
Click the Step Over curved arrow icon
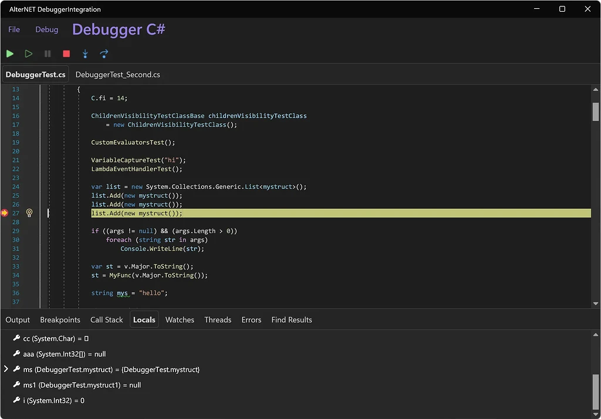tap(104, 53)
